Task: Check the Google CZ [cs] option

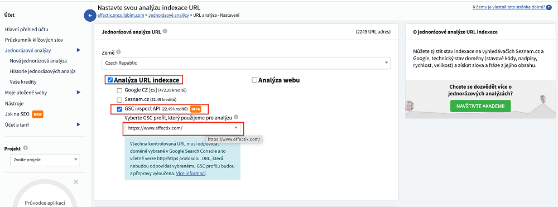Action: coord(119,90)
